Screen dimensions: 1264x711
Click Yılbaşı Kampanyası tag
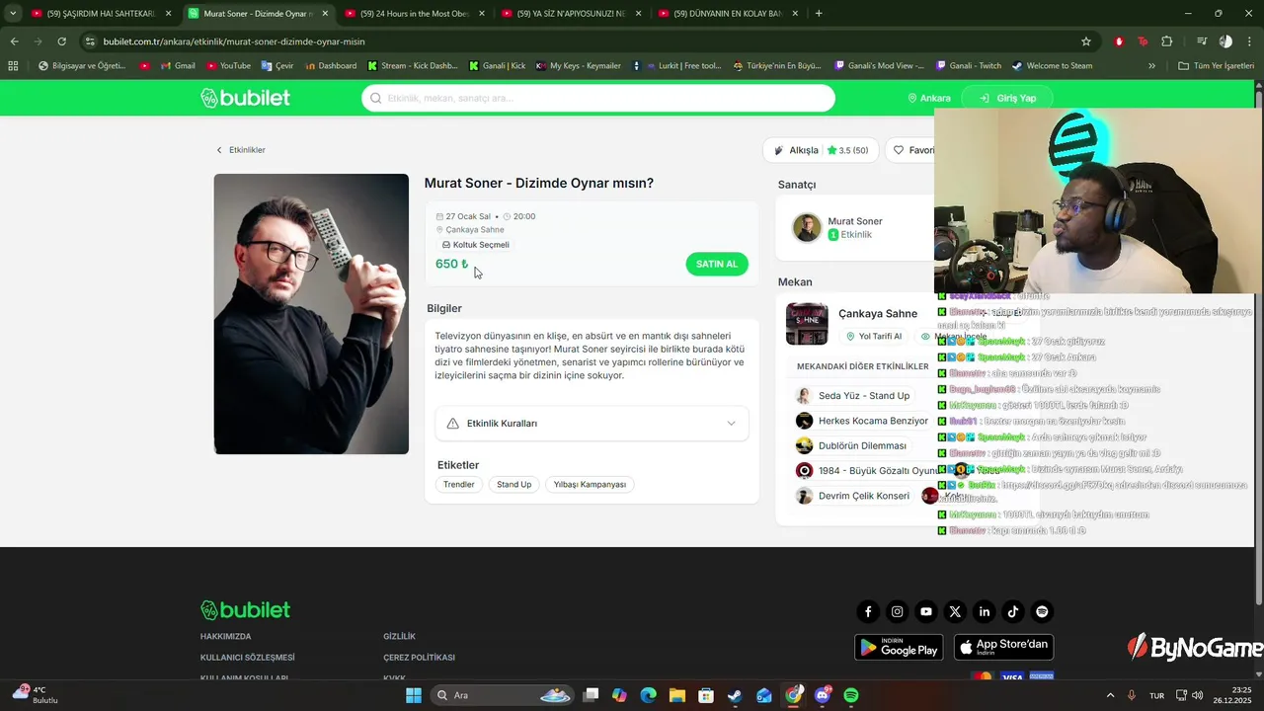click(x=590, y=485)
